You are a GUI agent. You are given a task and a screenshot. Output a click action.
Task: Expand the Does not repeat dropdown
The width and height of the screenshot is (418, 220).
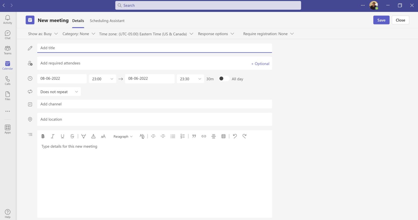(x=59, y=92)
